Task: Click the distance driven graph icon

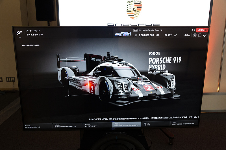Action: coord(175,35)
